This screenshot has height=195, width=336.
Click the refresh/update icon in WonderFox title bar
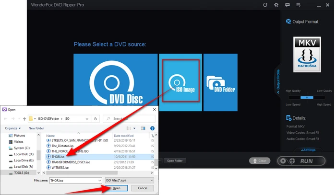tap(265, 5)
